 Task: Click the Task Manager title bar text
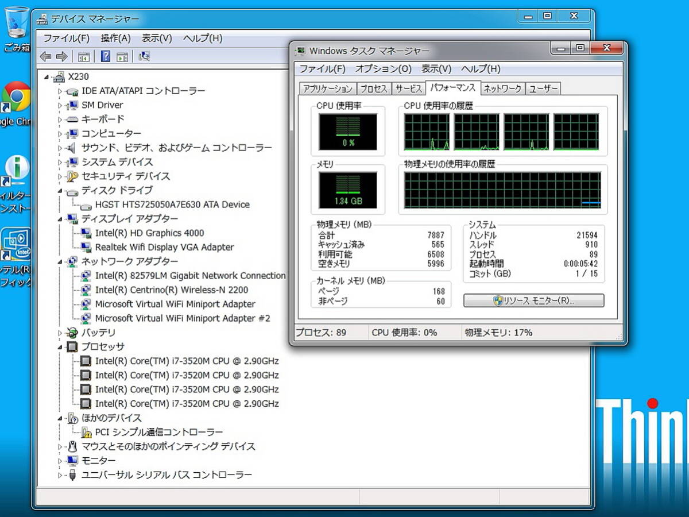369,51
